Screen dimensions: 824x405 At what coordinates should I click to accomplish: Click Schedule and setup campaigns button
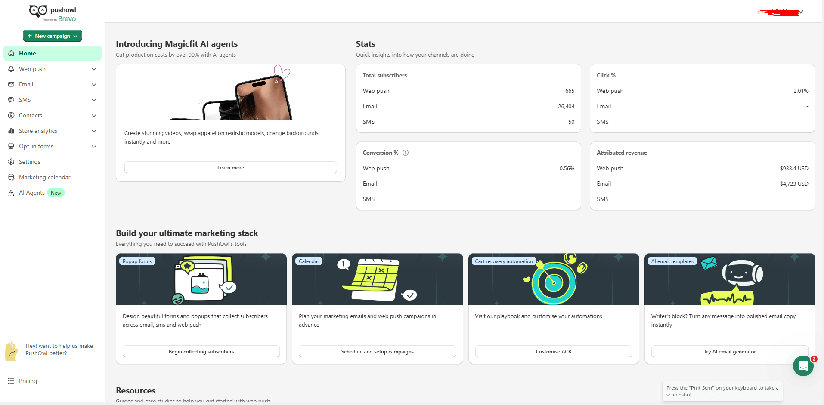[378, 352]
